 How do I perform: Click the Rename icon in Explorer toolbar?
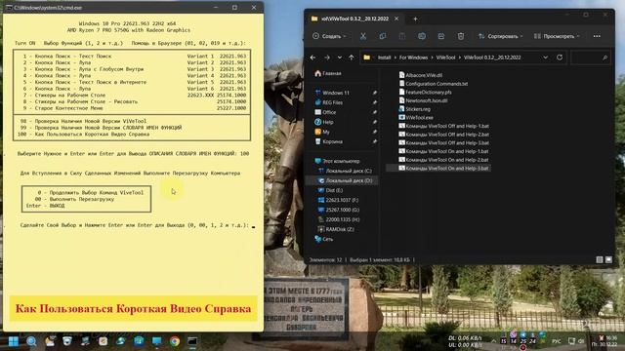pos(421,36)
